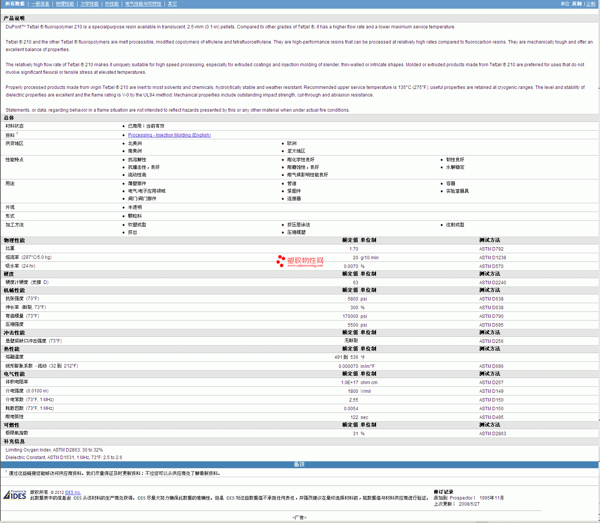
Task: Open Processing - Injection Molding (English) document
Action: tap(169, 135)
